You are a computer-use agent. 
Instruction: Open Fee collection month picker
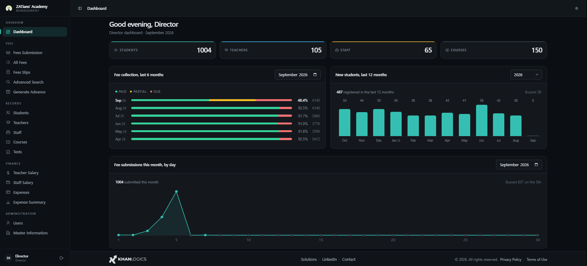[x=297, y=75]
